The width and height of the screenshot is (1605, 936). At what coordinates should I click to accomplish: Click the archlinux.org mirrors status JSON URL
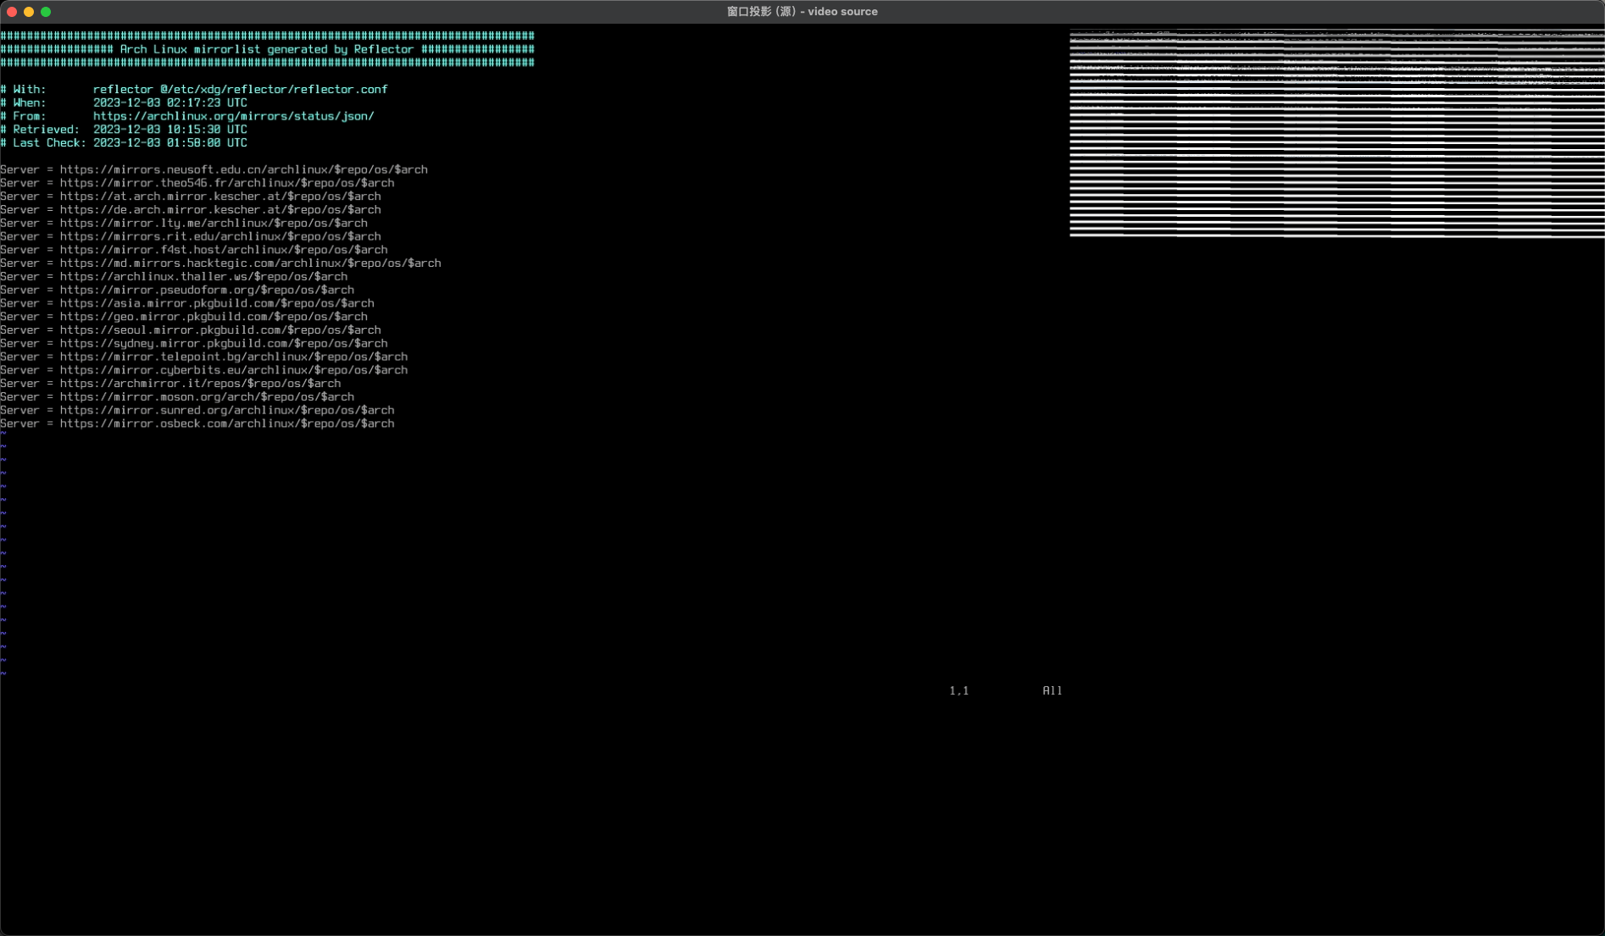233,116
